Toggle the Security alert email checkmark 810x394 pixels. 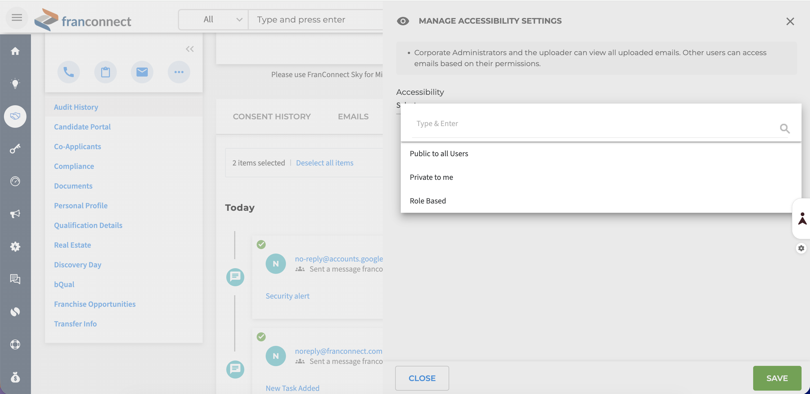261,244
